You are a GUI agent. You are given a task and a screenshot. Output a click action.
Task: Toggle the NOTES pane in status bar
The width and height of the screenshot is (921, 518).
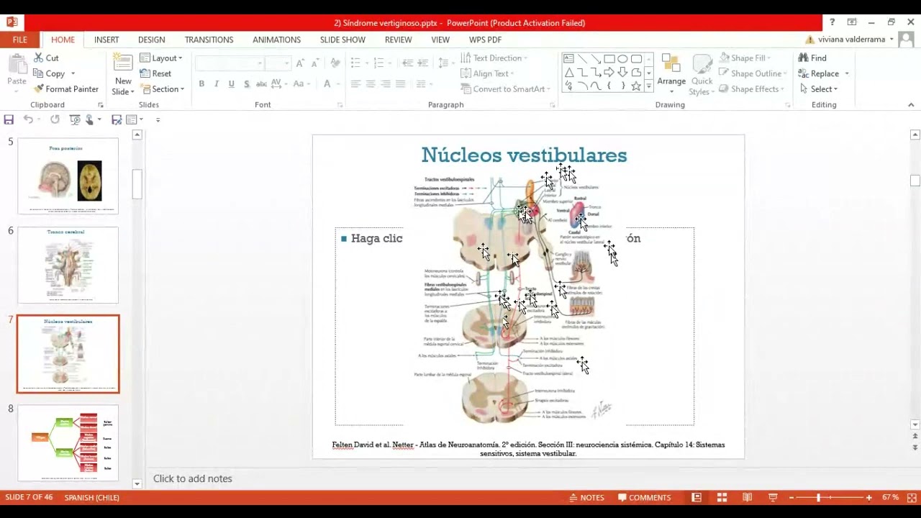pos(586,497)
